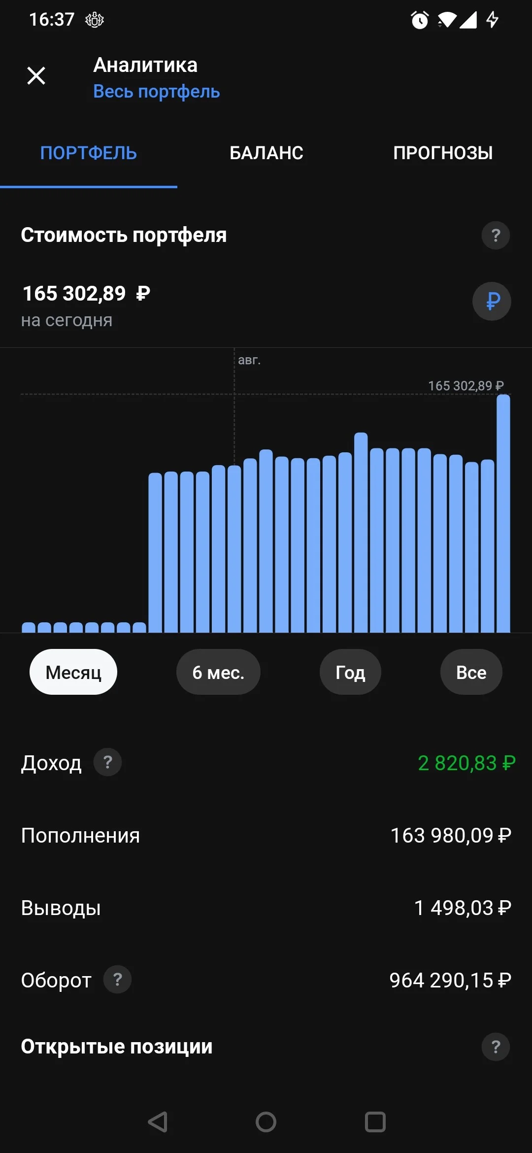Tap the help icon beside 'Оборот'
The height and width of the screenshot is (1153, 532).
coord(117,980)
